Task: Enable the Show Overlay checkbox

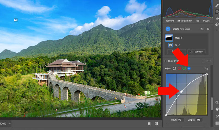Action: click(166, 61)
